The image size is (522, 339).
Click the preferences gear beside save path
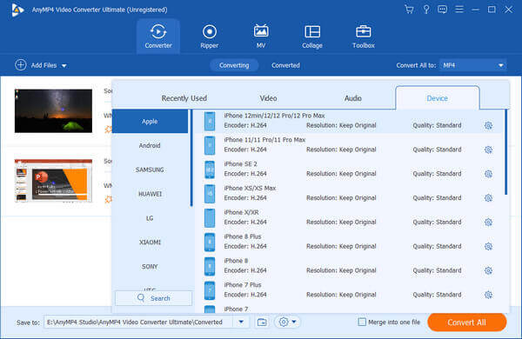point(284,322)
